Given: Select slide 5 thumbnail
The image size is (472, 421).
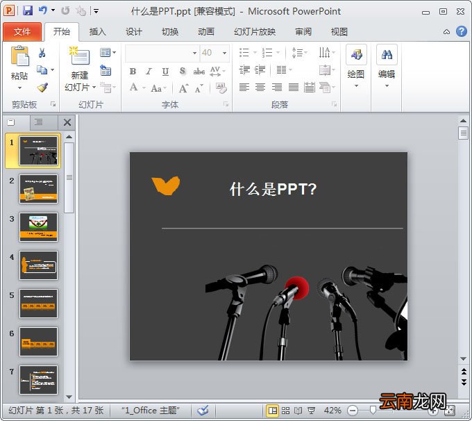Looking at the screenshot, I should (x=38, y=304).
